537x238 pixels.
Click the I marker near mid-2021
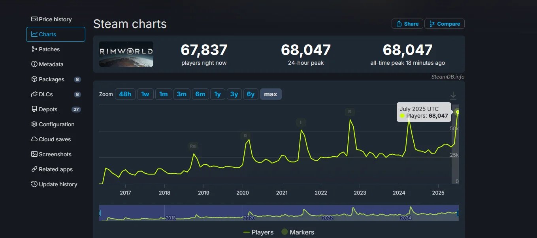point(301,122)
